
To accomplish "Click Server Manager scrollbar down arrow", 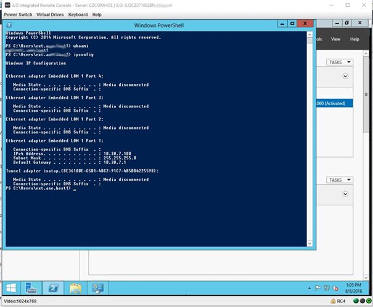I will pyautogui.click(x=366, y=278).
